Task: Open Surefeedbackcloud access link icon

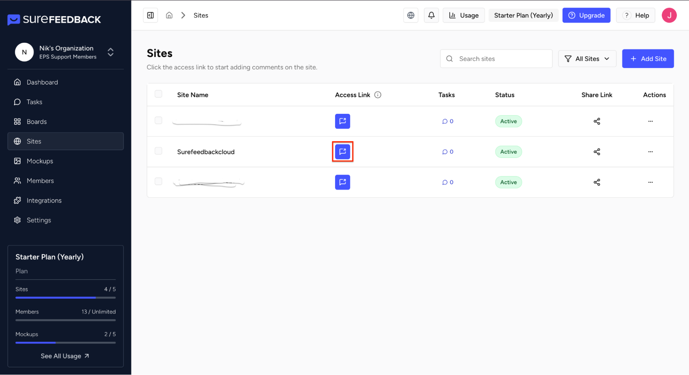Action: [x=342, y=152]
